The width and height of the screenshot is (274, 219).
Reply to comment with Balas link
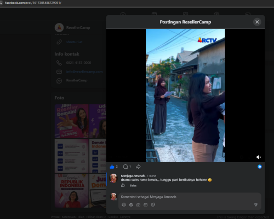click(133, 186)
